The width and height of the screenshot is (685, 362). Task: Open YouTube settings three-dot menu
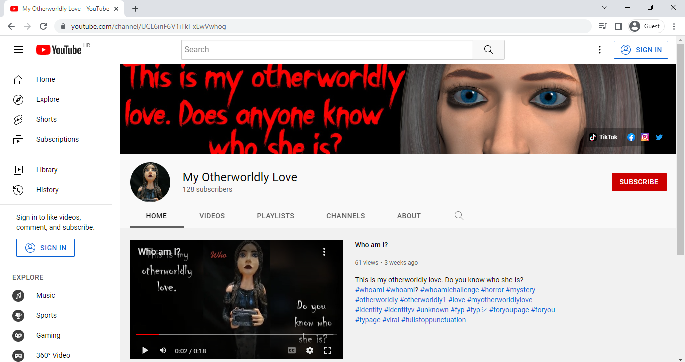tap(600, 50)
